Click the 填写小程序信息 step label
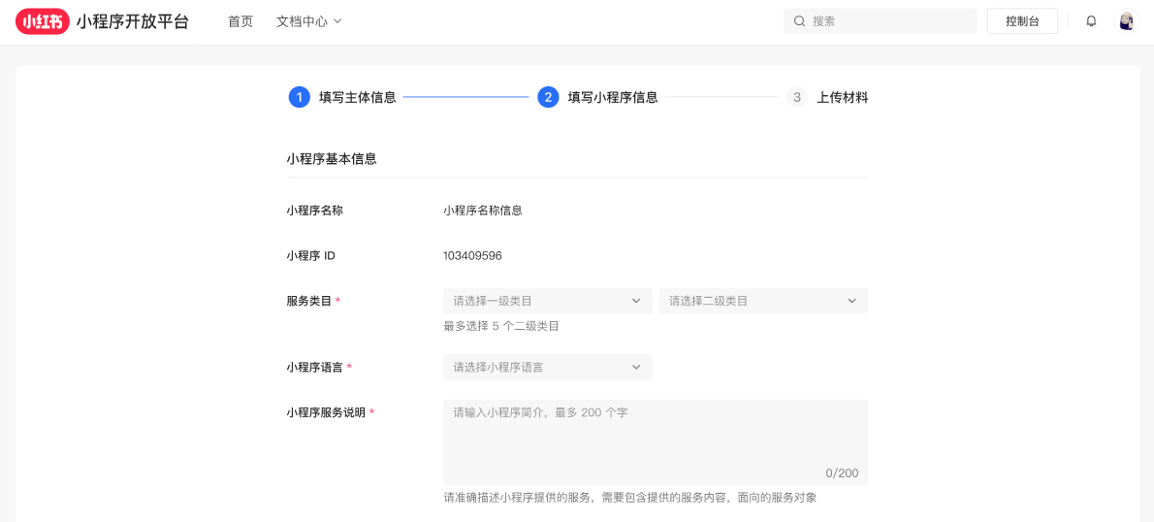The width and height of the screenshot is (1154, 522). coord(613,97)
